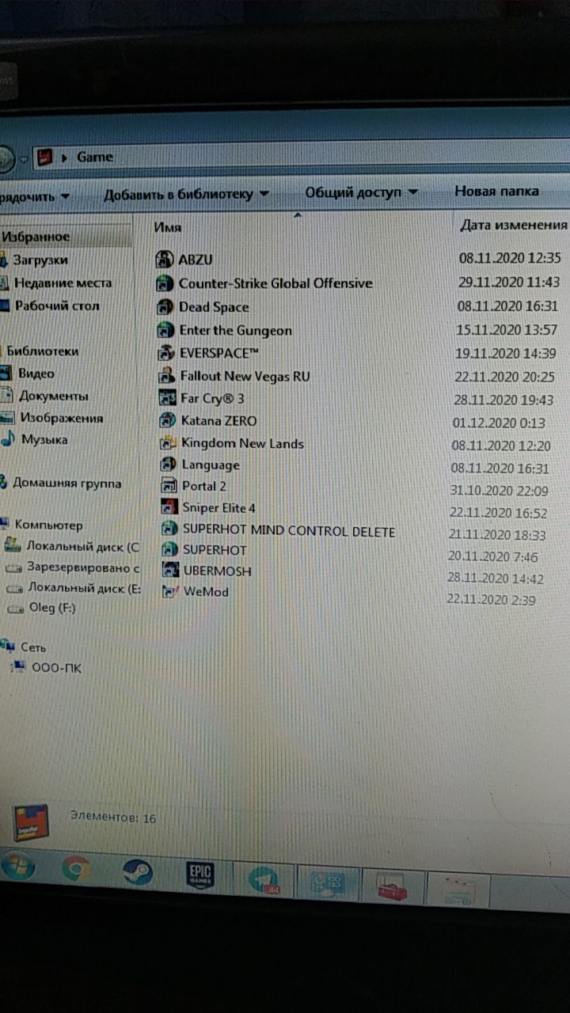570x1013 pixels.
Task: Select the Sniper Elite 4 icon
Action: coord(169,507)
